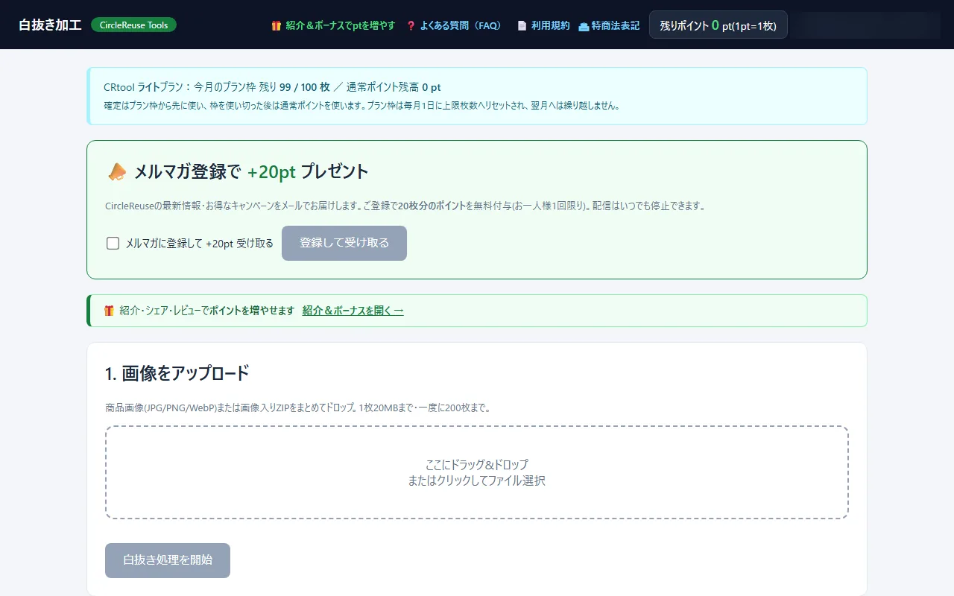Click the 白抜き加工 site title

[50, 25]
